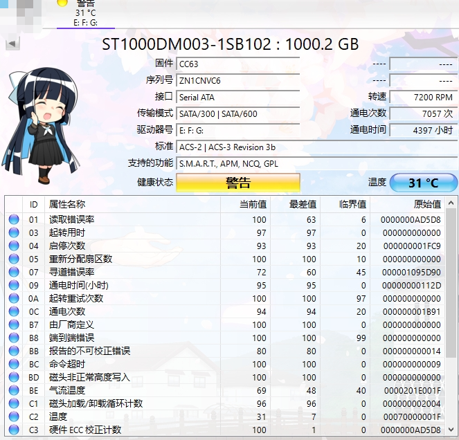Click the disk title ST1000DM003-1SB102

point(186,44)
